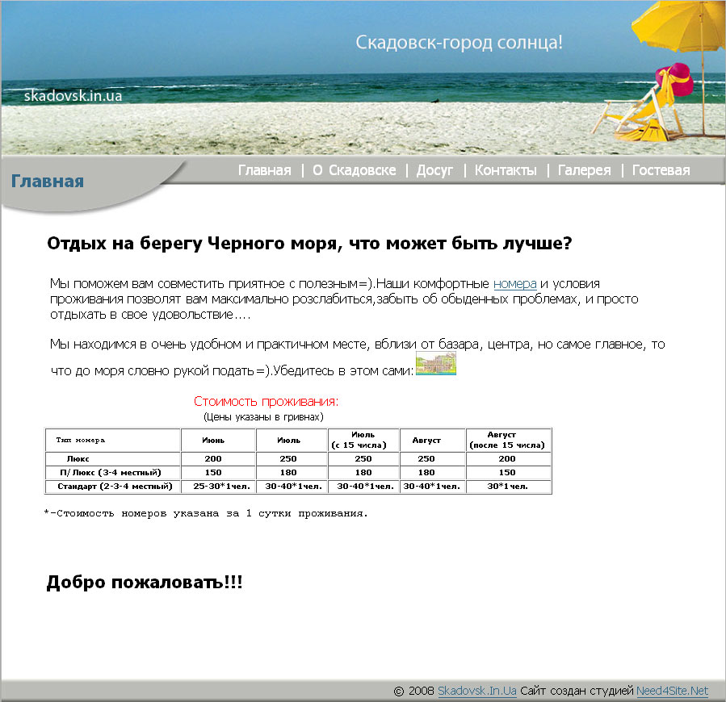726x702 pixels.
Task: Open the hotel location map thumbnail
Action: (x=436, y=364)
